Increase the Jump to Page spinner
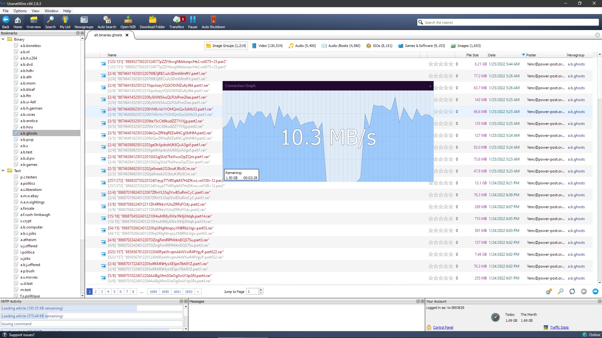The width and height of the screenshot is (602, 338). 261,290
